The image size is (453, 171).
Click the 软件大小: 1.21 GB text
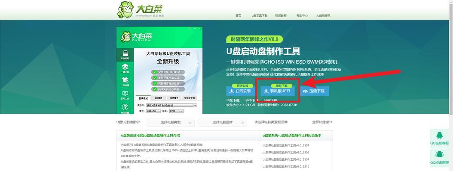(241, 105)
